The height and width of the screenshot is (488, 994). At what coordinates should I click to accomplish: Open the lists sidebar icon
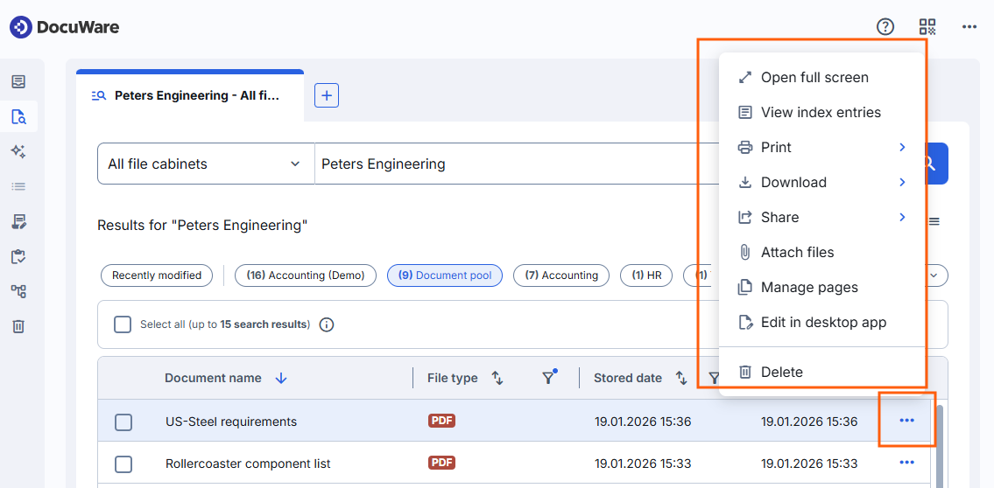coord(18,186)
